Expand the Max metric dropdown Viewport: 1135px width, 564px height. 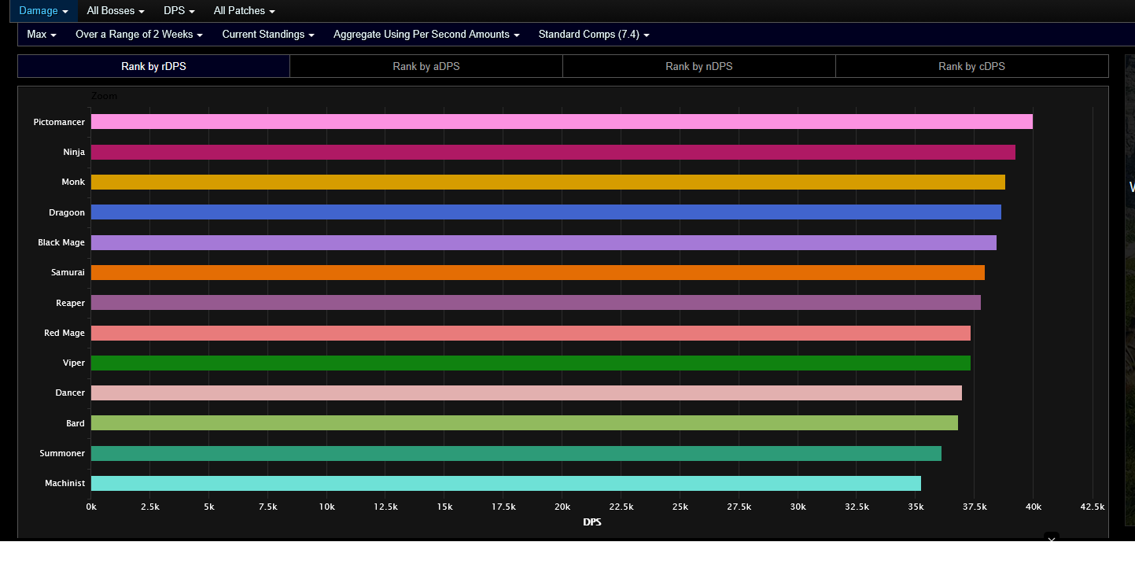tap(42, 35)
